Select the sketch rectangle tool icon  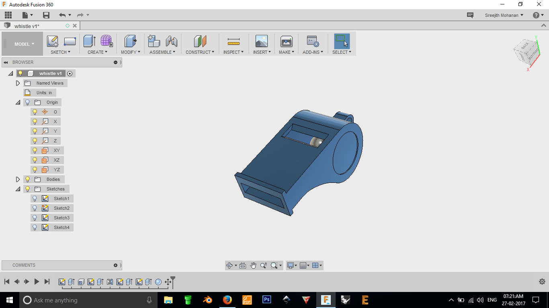point(70,41)
